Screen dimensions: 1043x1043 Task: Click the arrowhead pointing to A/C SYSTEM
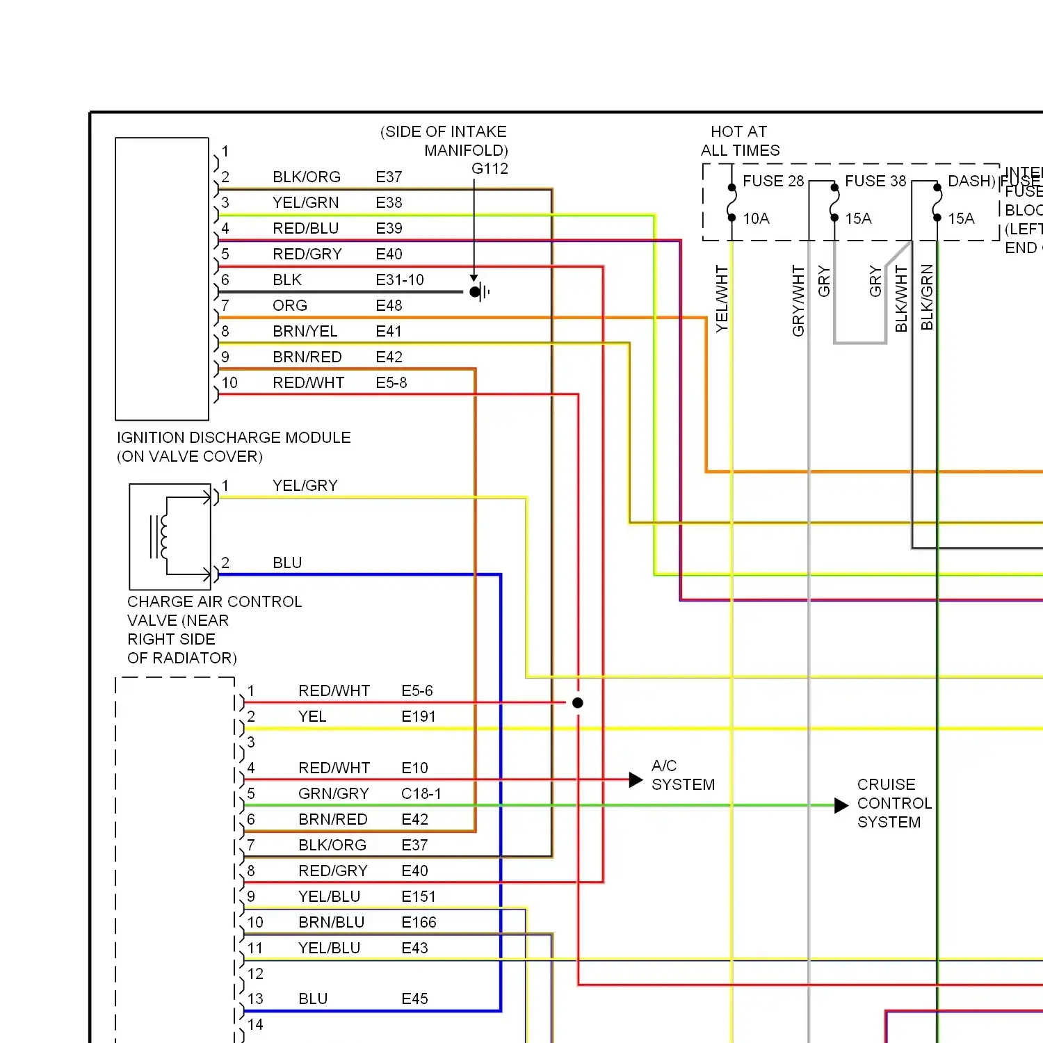[636, 780]
